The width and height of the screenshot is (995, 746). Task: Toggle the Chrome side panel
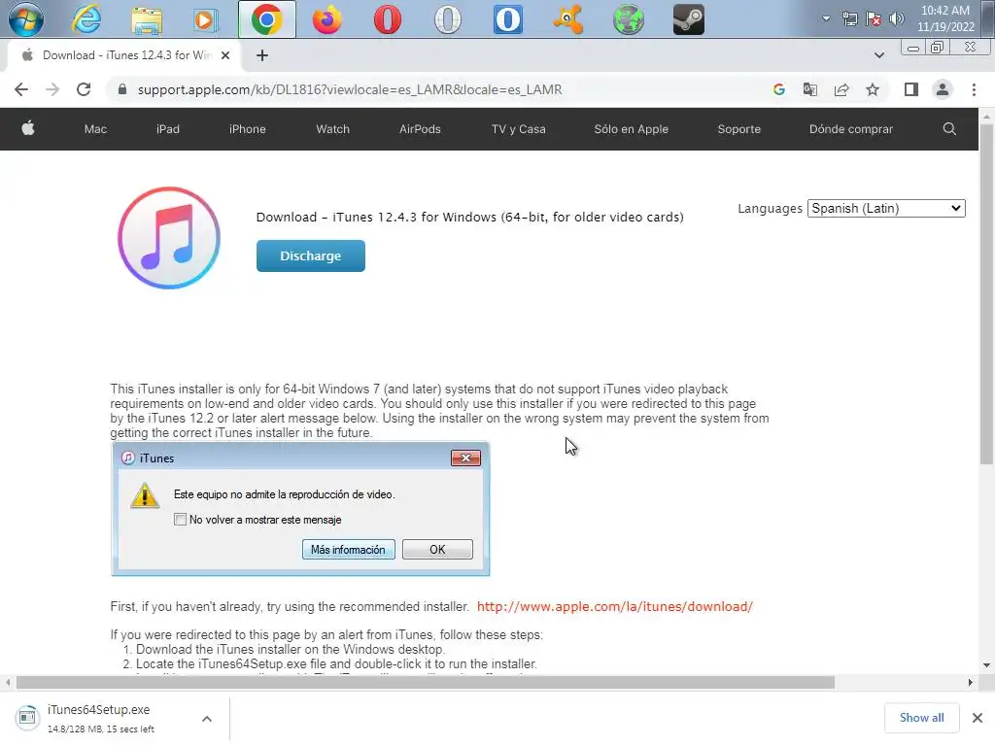(x=911, y=89)
